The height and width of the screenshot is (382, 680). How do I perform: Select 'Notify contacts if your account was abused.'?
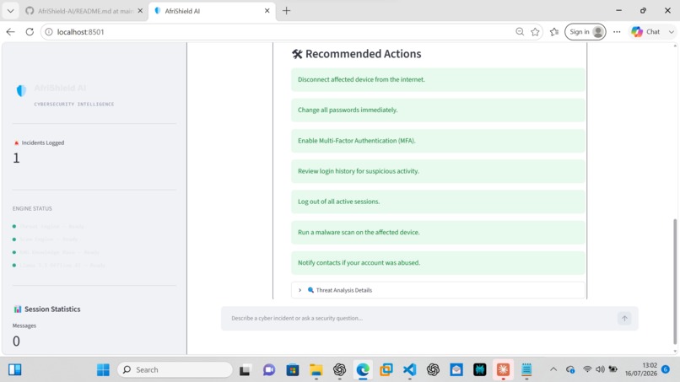tap(438, 263)
